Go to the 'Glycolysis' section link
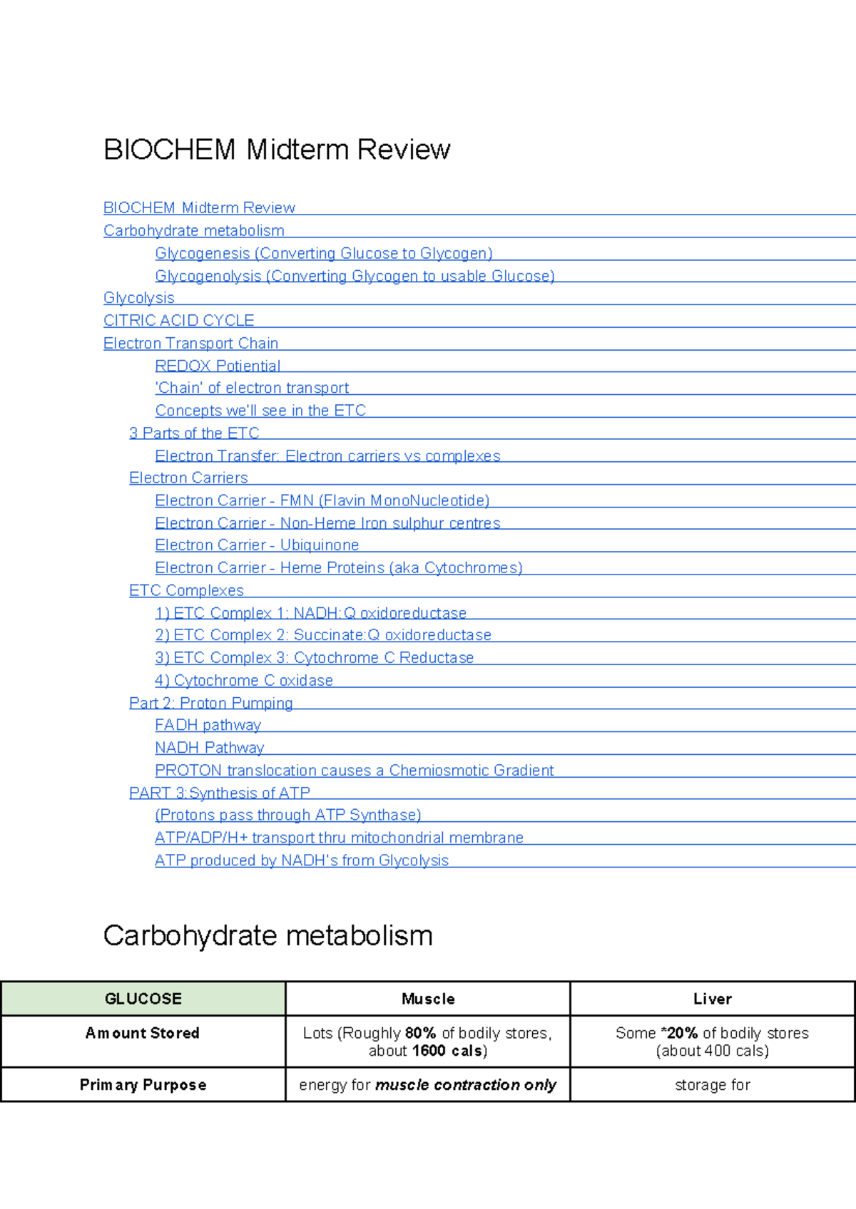The image size is (856, 1209). pos(139,298)
